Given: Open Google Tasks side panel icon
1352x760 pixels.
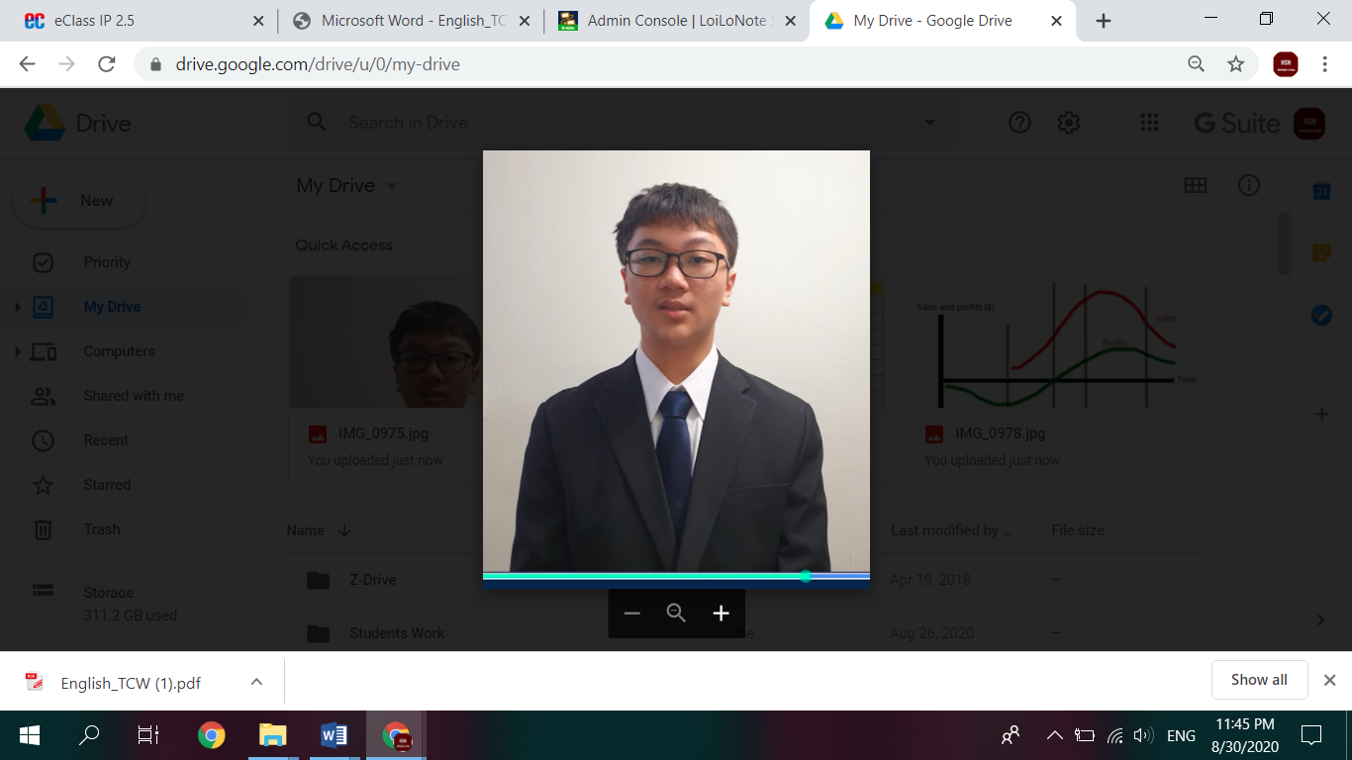Looking at the screenshot, I should coord(1321,315).
